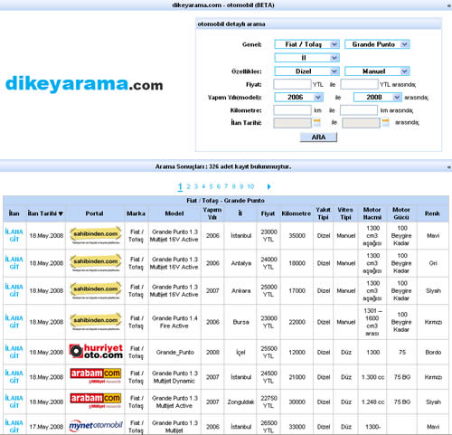Click the 25500 YTL price cell

pyautogui.click(x=268, y=352)
